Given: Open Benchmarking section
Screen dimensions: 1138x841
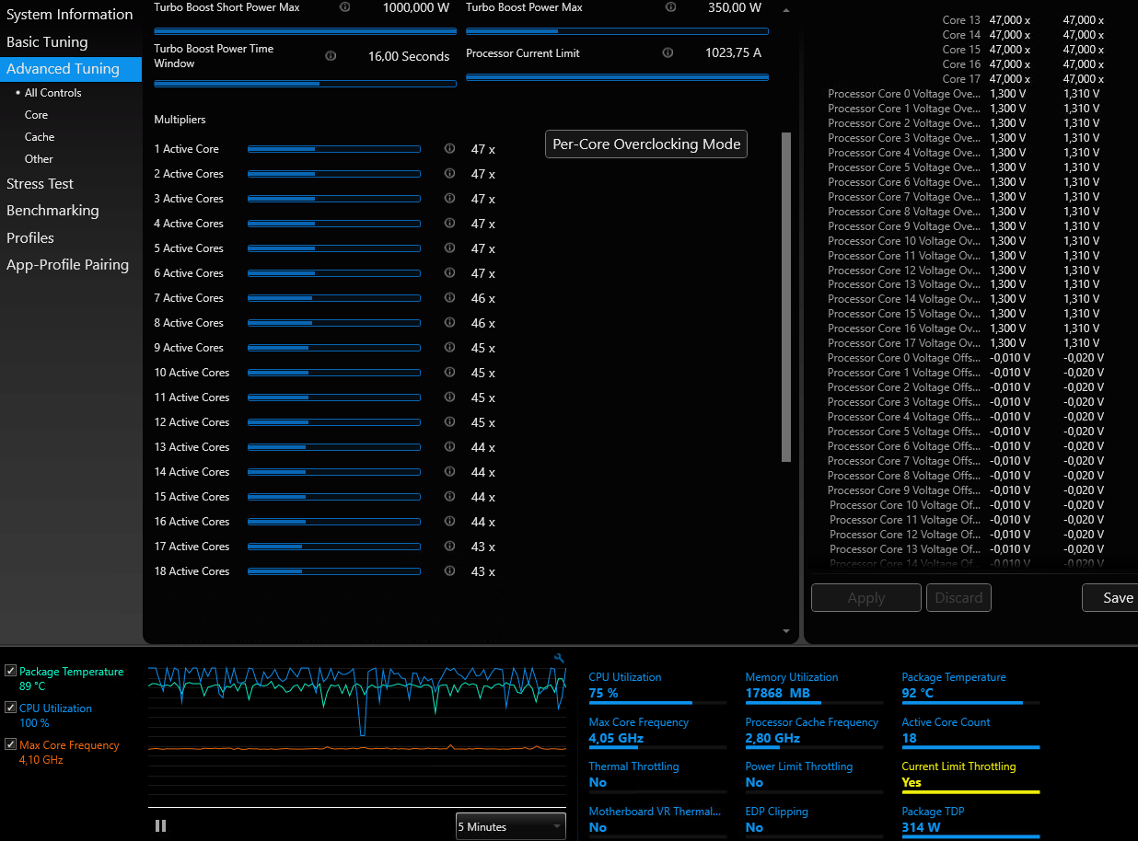Looking at the screenshot, I should pyautogui.click(x=52, y=210).
